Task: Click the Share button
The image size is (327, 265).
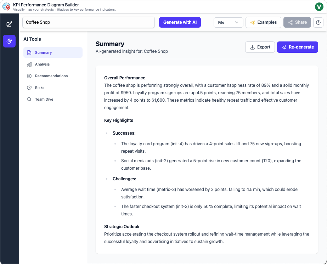Action: pos(297,22)
